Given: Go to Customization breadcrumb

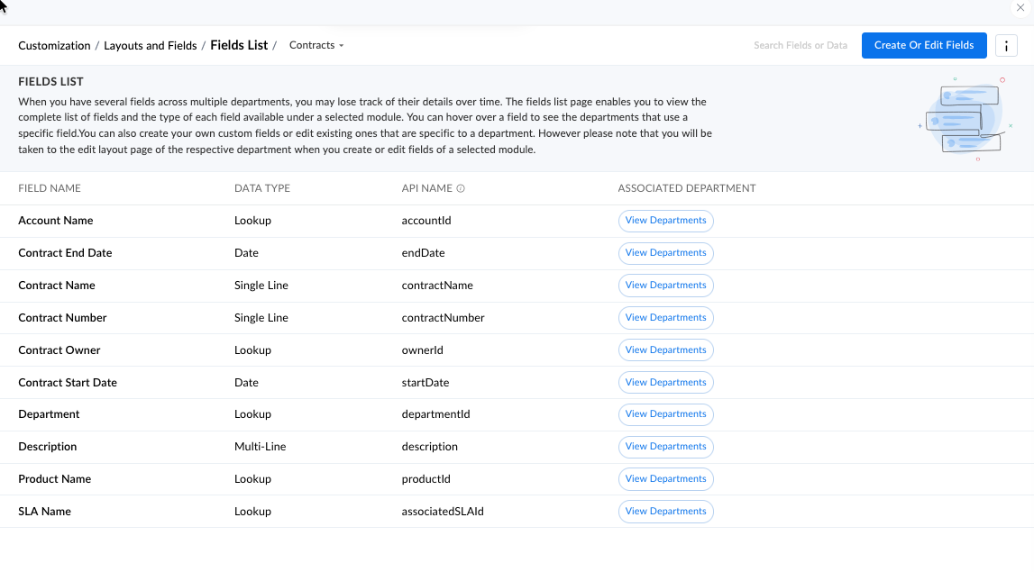Looking at the screenshot, I should [x=54, y=45].
